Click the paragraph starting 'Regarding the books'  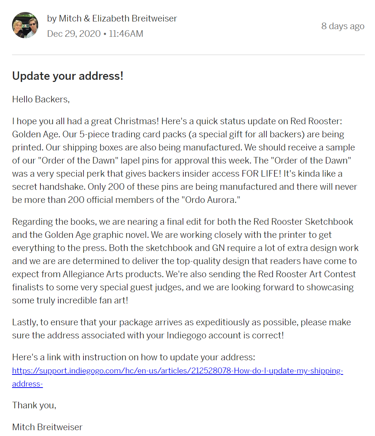[185, 261]
